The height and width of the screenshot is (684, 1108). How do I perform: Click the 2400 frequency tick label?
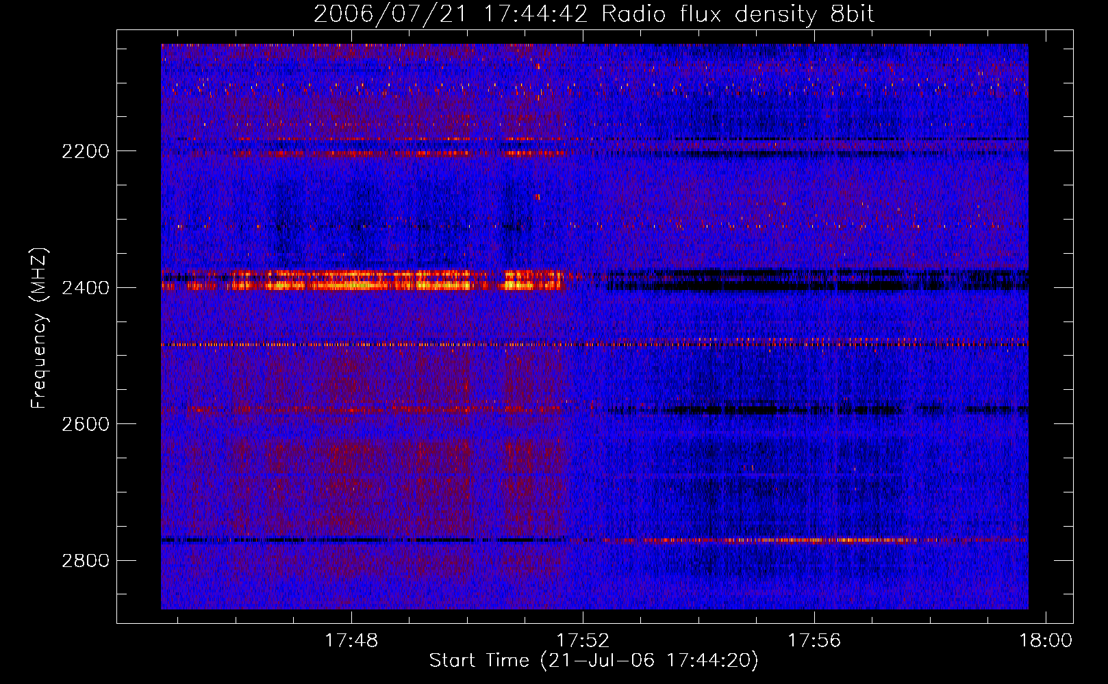(86, 288)
